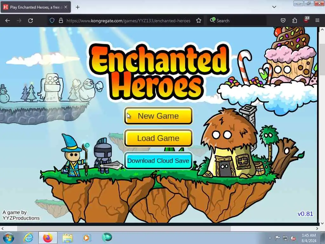Click the Windows Start button
The width and height of the screenshot is (325, 244).
pos(8,238)
